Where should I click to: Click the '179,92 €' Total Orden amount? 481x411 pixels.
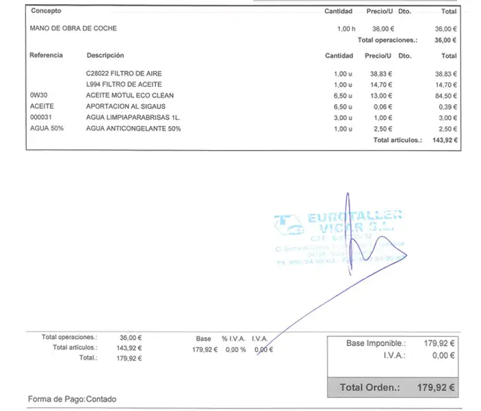tap(436, 387)
